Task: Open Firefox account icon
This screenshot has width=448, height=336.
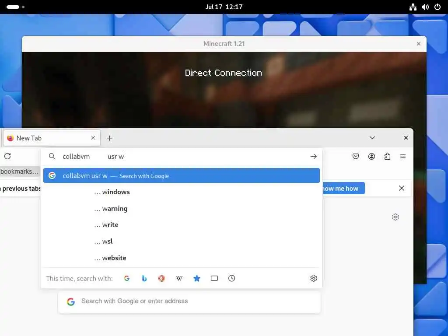Action: point(371,156)
